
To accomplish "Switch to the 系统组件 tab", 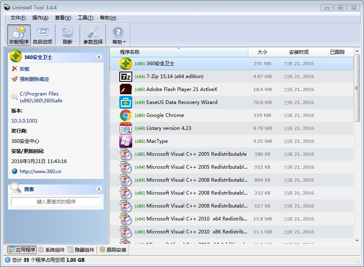I will point(52,250).
